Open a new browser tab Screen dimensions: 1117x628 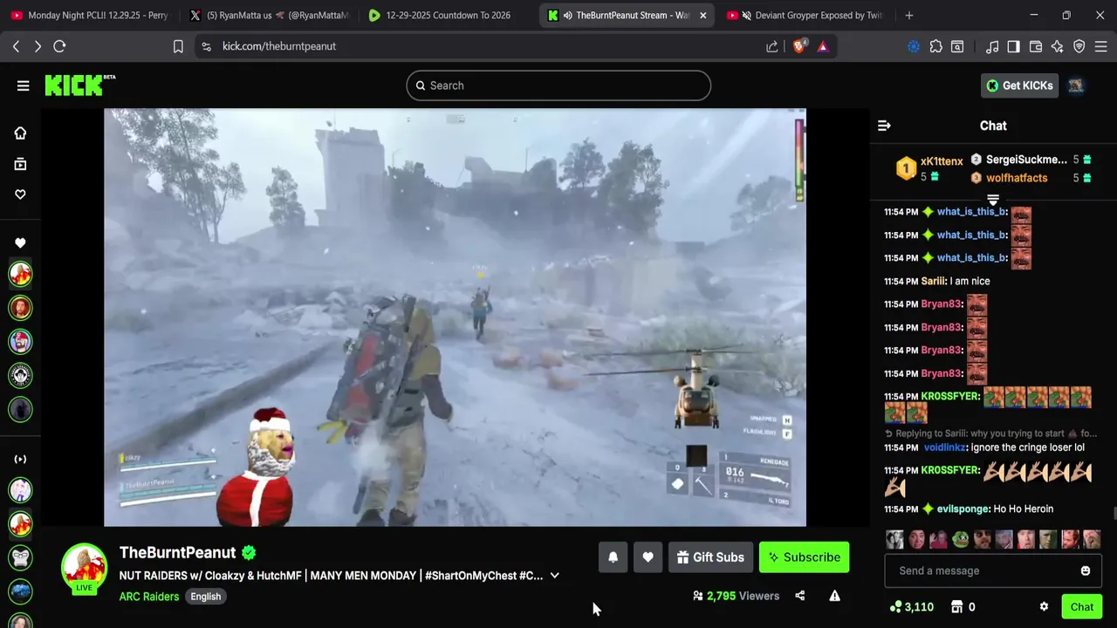(908, 15)
